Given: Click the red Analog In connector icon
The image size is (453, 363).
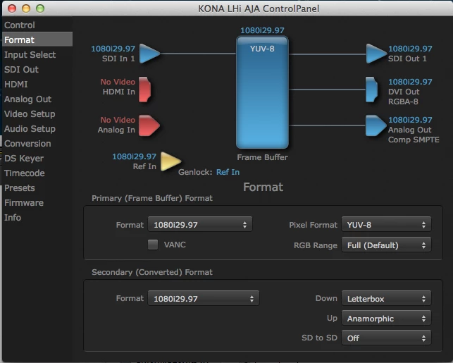Looking at the screenshot, I should click(x=149, y=125).
